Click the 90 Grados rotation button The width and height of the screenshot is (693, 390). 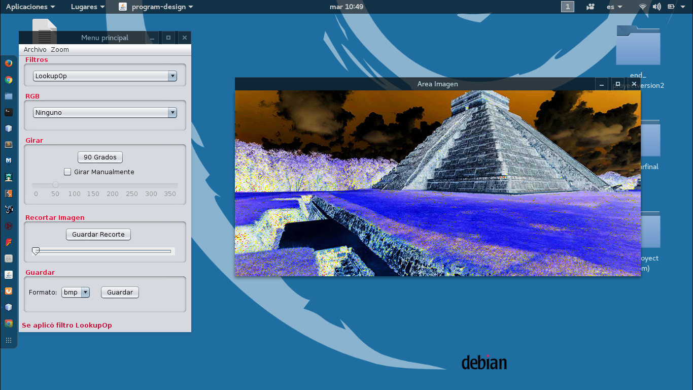coord(99,157)
